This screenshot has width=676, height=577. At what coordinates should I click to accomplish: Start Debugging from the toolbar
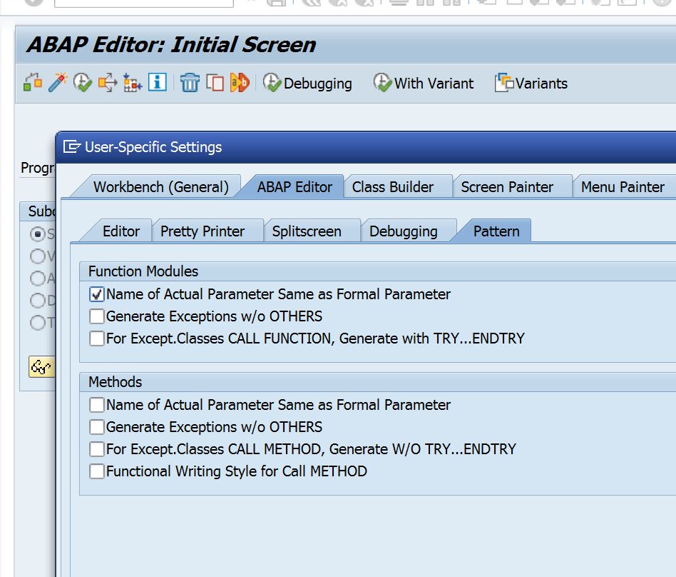[x=307, y=83]
